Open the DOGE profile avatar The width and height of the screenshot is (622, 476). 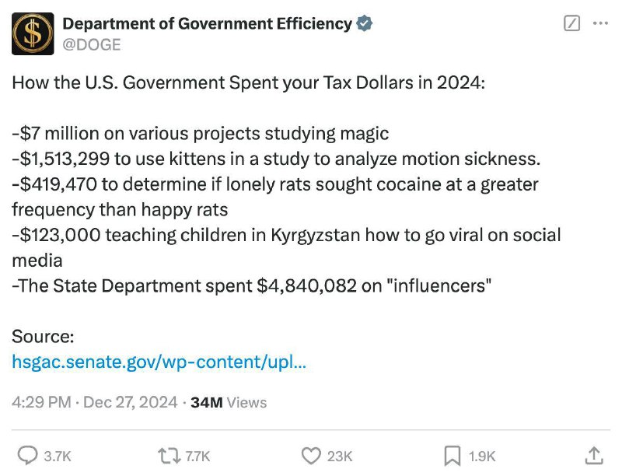point(33,33)
